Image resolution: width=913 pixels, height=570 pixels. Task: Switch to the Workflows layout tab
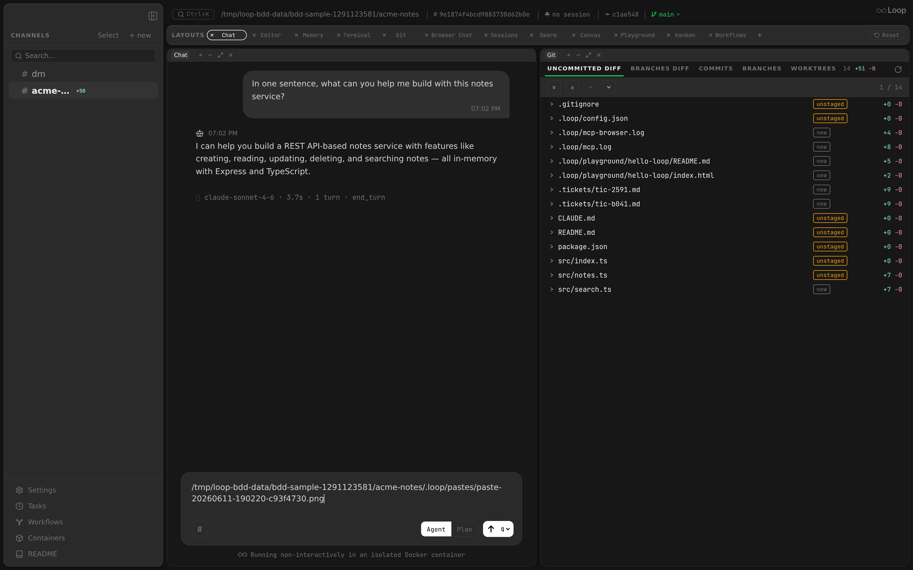[x=730, y=35]
